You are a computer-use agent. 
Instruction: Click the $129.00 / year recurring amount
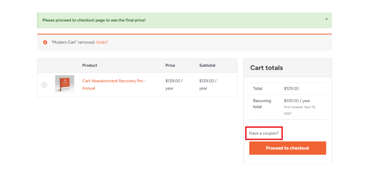[297, 101]
